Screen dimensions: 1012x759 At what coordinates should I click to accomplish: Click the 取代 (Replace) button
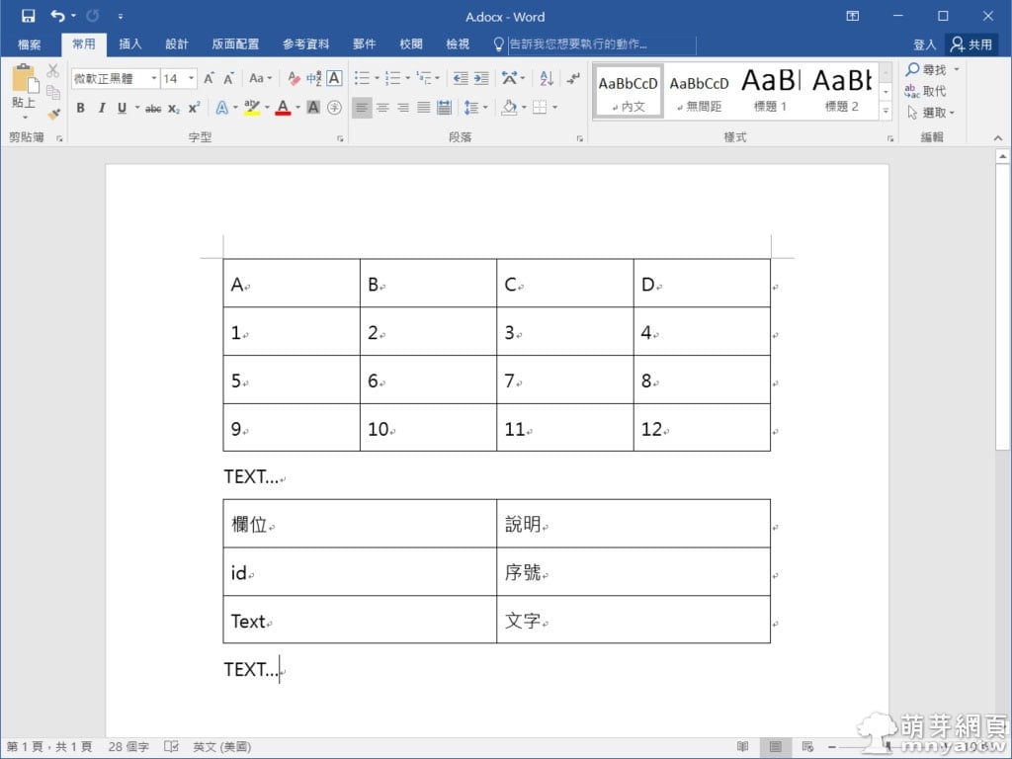[926, 91]
